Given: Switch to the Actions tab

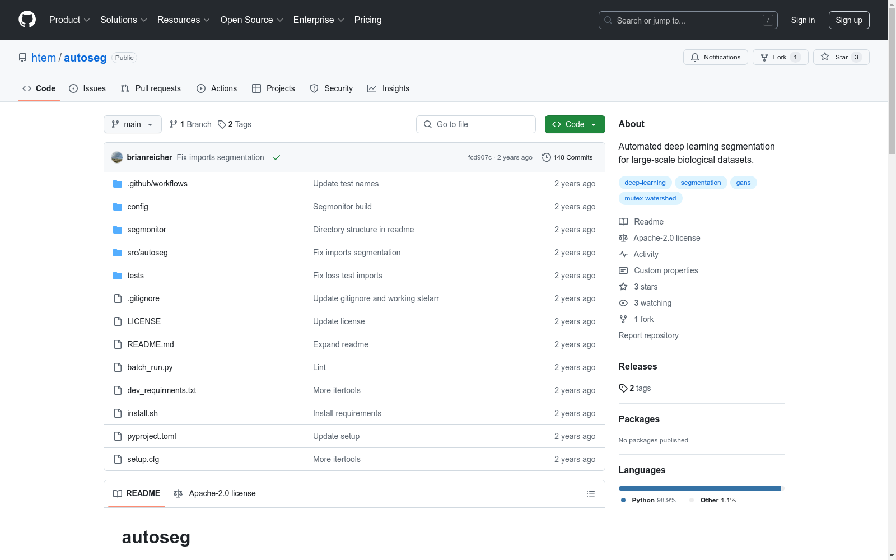Looking at the screenshot, I should tap(217, 88).
